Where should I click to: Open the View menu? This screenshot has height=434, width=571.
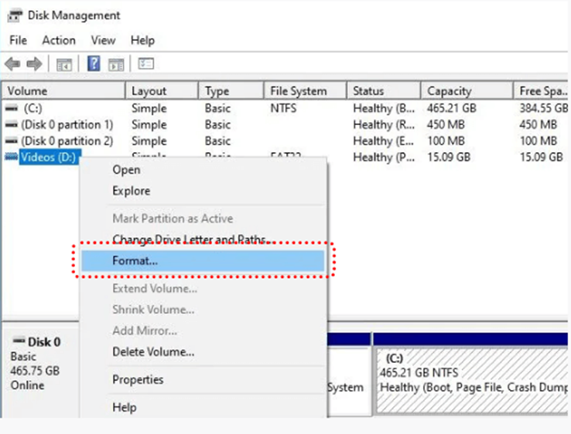coord(103,40)
